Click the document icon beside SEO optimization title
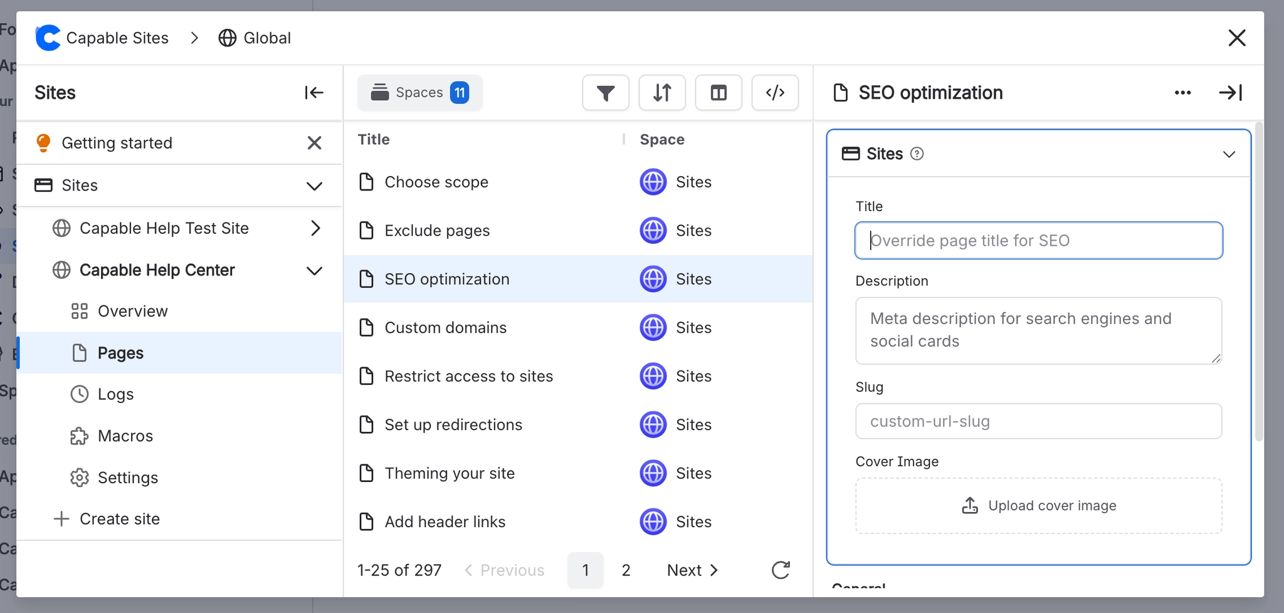 coord(841,93)
